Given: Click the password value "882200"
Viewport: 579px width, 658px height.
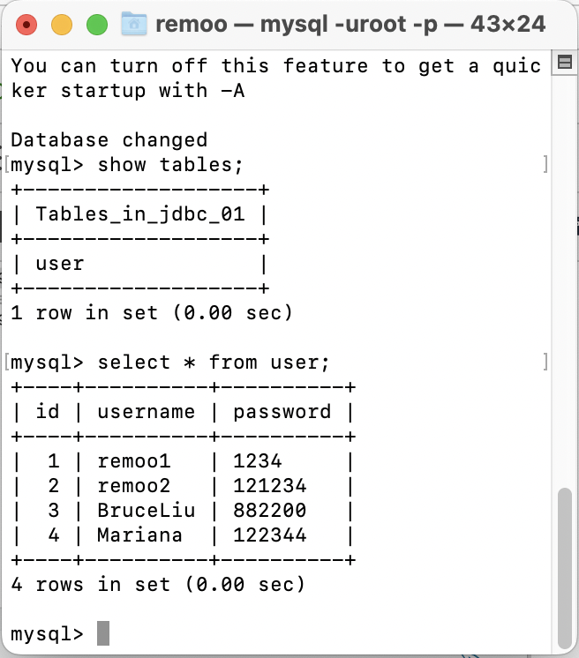Looking at the screenshot, I should (269, 511).
